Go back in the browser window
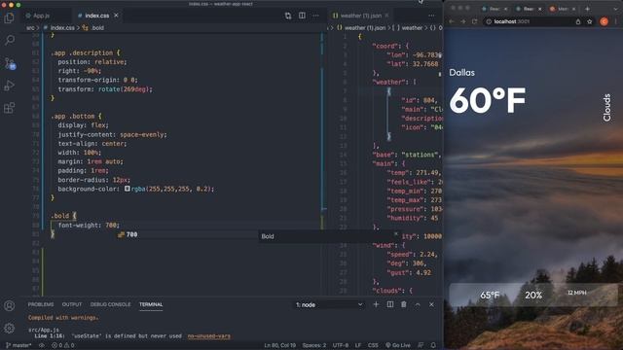Image resolution: width=623 pixels, height=350 pixels. click(452, 21)
